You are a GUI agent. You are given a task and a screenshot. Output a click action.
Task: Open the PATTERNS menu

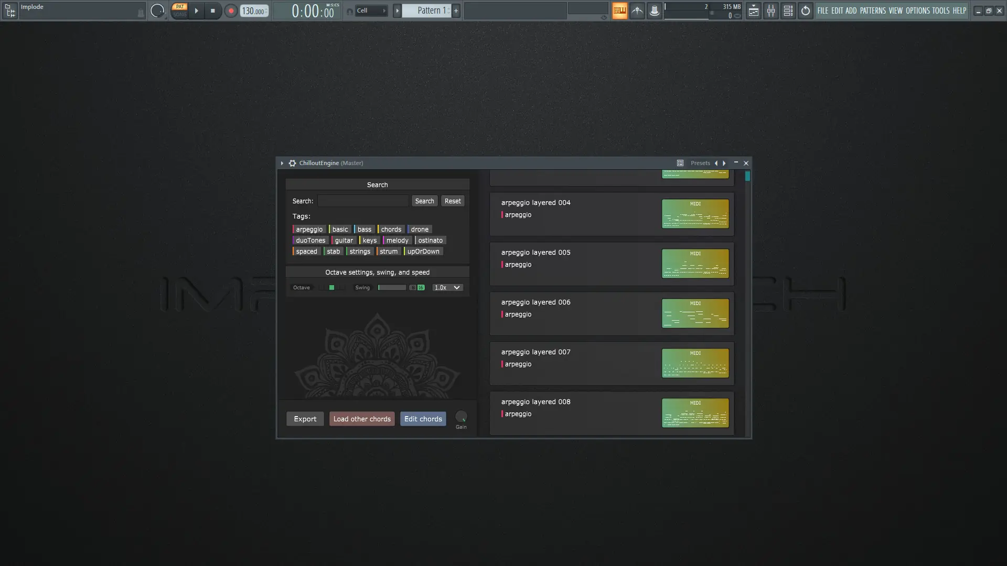872,10
